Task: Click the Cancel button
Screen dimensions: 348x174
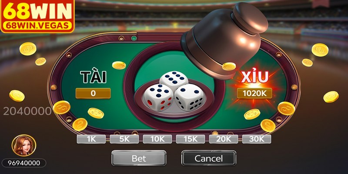Action: (x=209, y=158)
